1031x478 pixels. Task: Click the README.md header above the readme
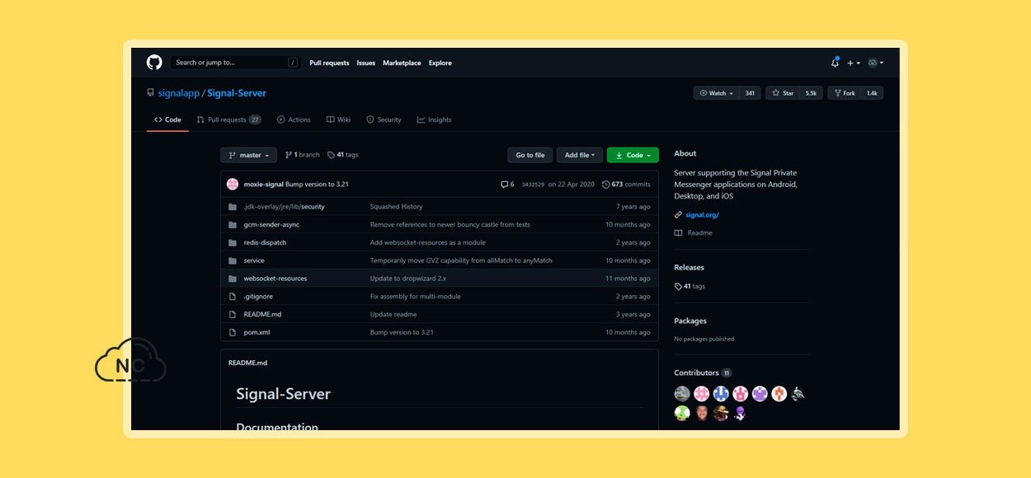(247, 363)
